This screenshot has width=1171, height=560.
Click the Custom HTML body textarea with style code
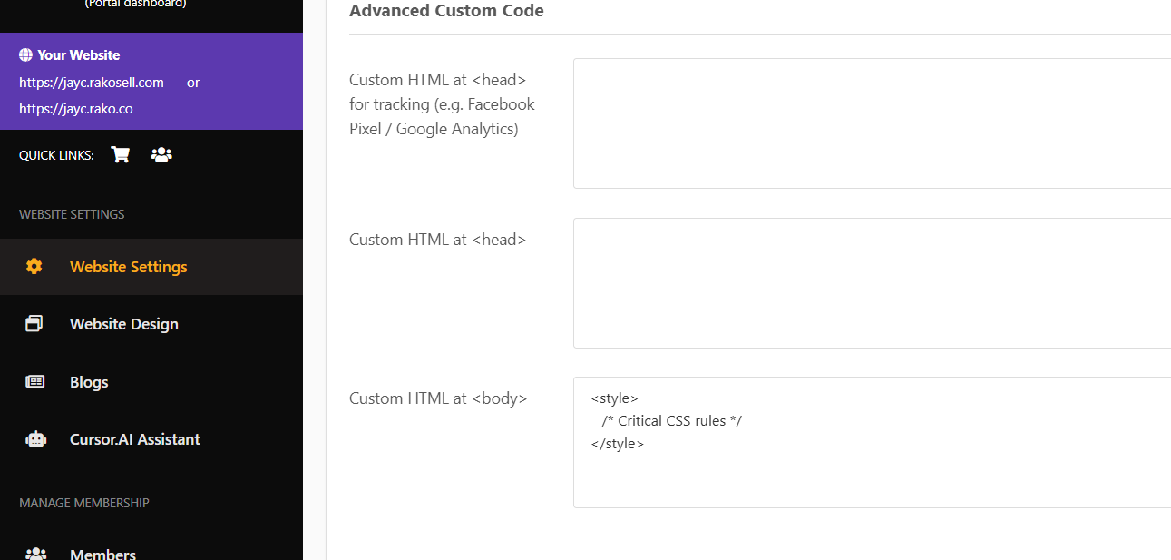[871, 442]
